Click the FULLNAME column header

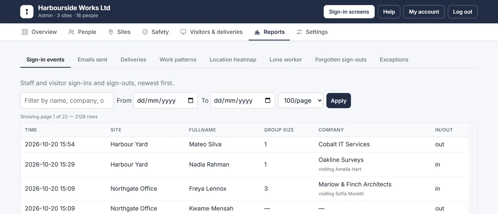[x=202, y=130]
